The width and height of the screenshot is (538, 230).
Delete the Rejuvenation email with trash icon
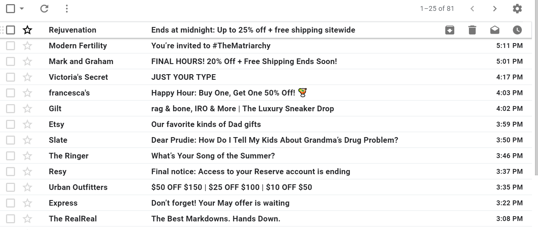pos(472,30)
